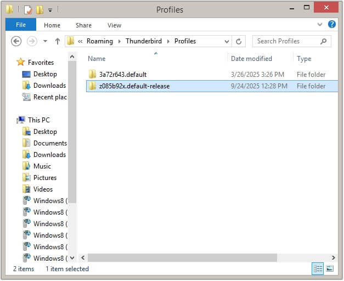Click the Properties icon in quick access toolbar
This screenshot has width=344, height=281.
[28, 10]
